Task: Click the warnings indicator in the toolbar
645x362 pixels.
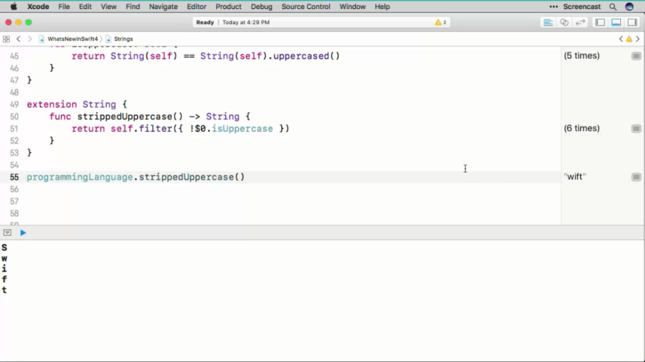Action: click(x=441, y=23)
